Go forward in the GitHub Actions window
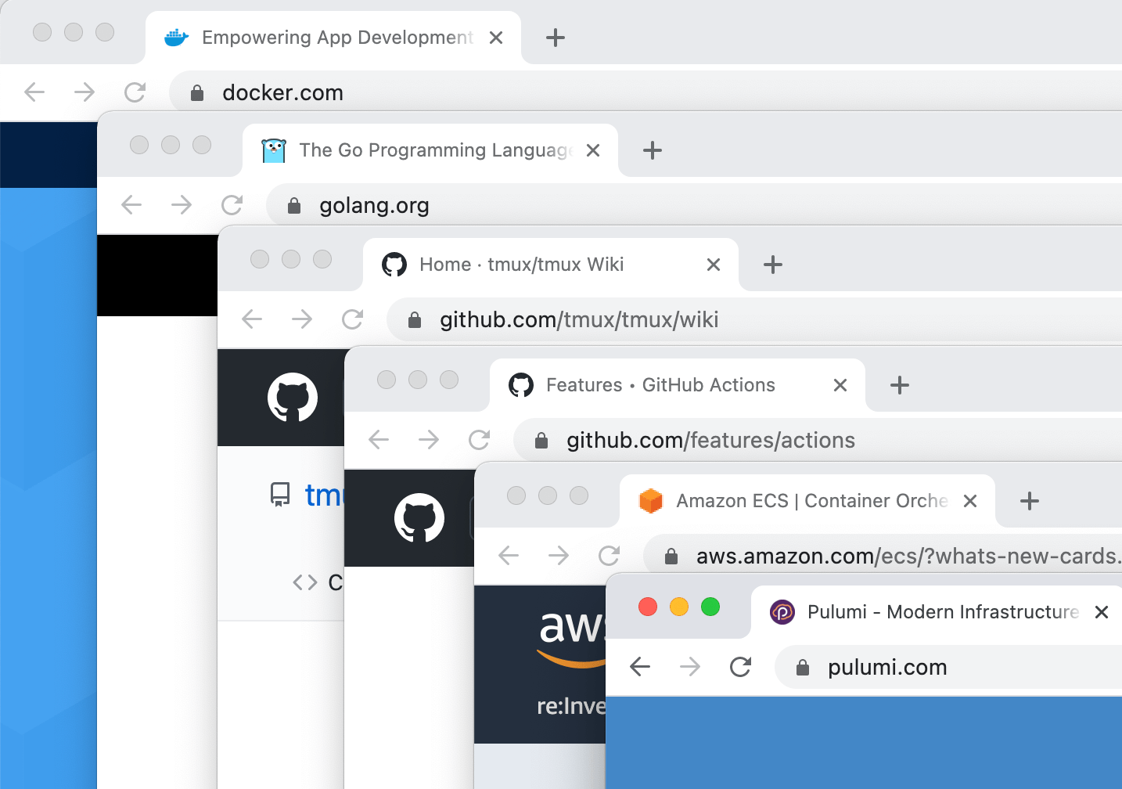The height and width of the screenshot is (789, 1122). tap(429, 440)
